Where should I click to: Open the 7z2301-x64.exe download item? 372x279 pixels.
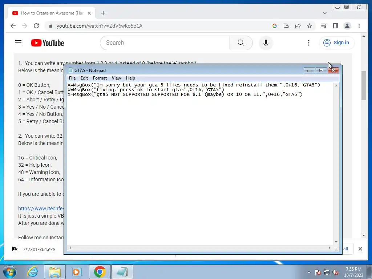(x=34, y=249)
